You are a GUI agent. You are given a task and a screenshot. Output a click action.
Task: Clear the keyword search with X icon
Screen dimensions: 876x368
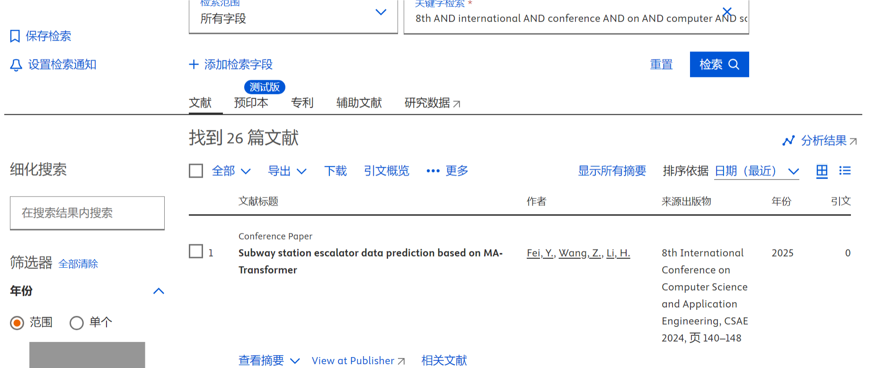[727, 12]
